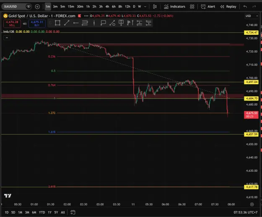Select the Horizontal Ray tool
This screenshot has height=217, width=262.
point(76,23)
